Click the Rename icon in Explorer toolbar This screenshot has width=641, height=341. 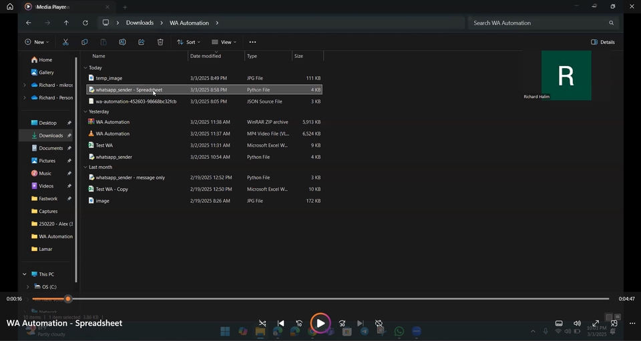(x=122, y=42)
